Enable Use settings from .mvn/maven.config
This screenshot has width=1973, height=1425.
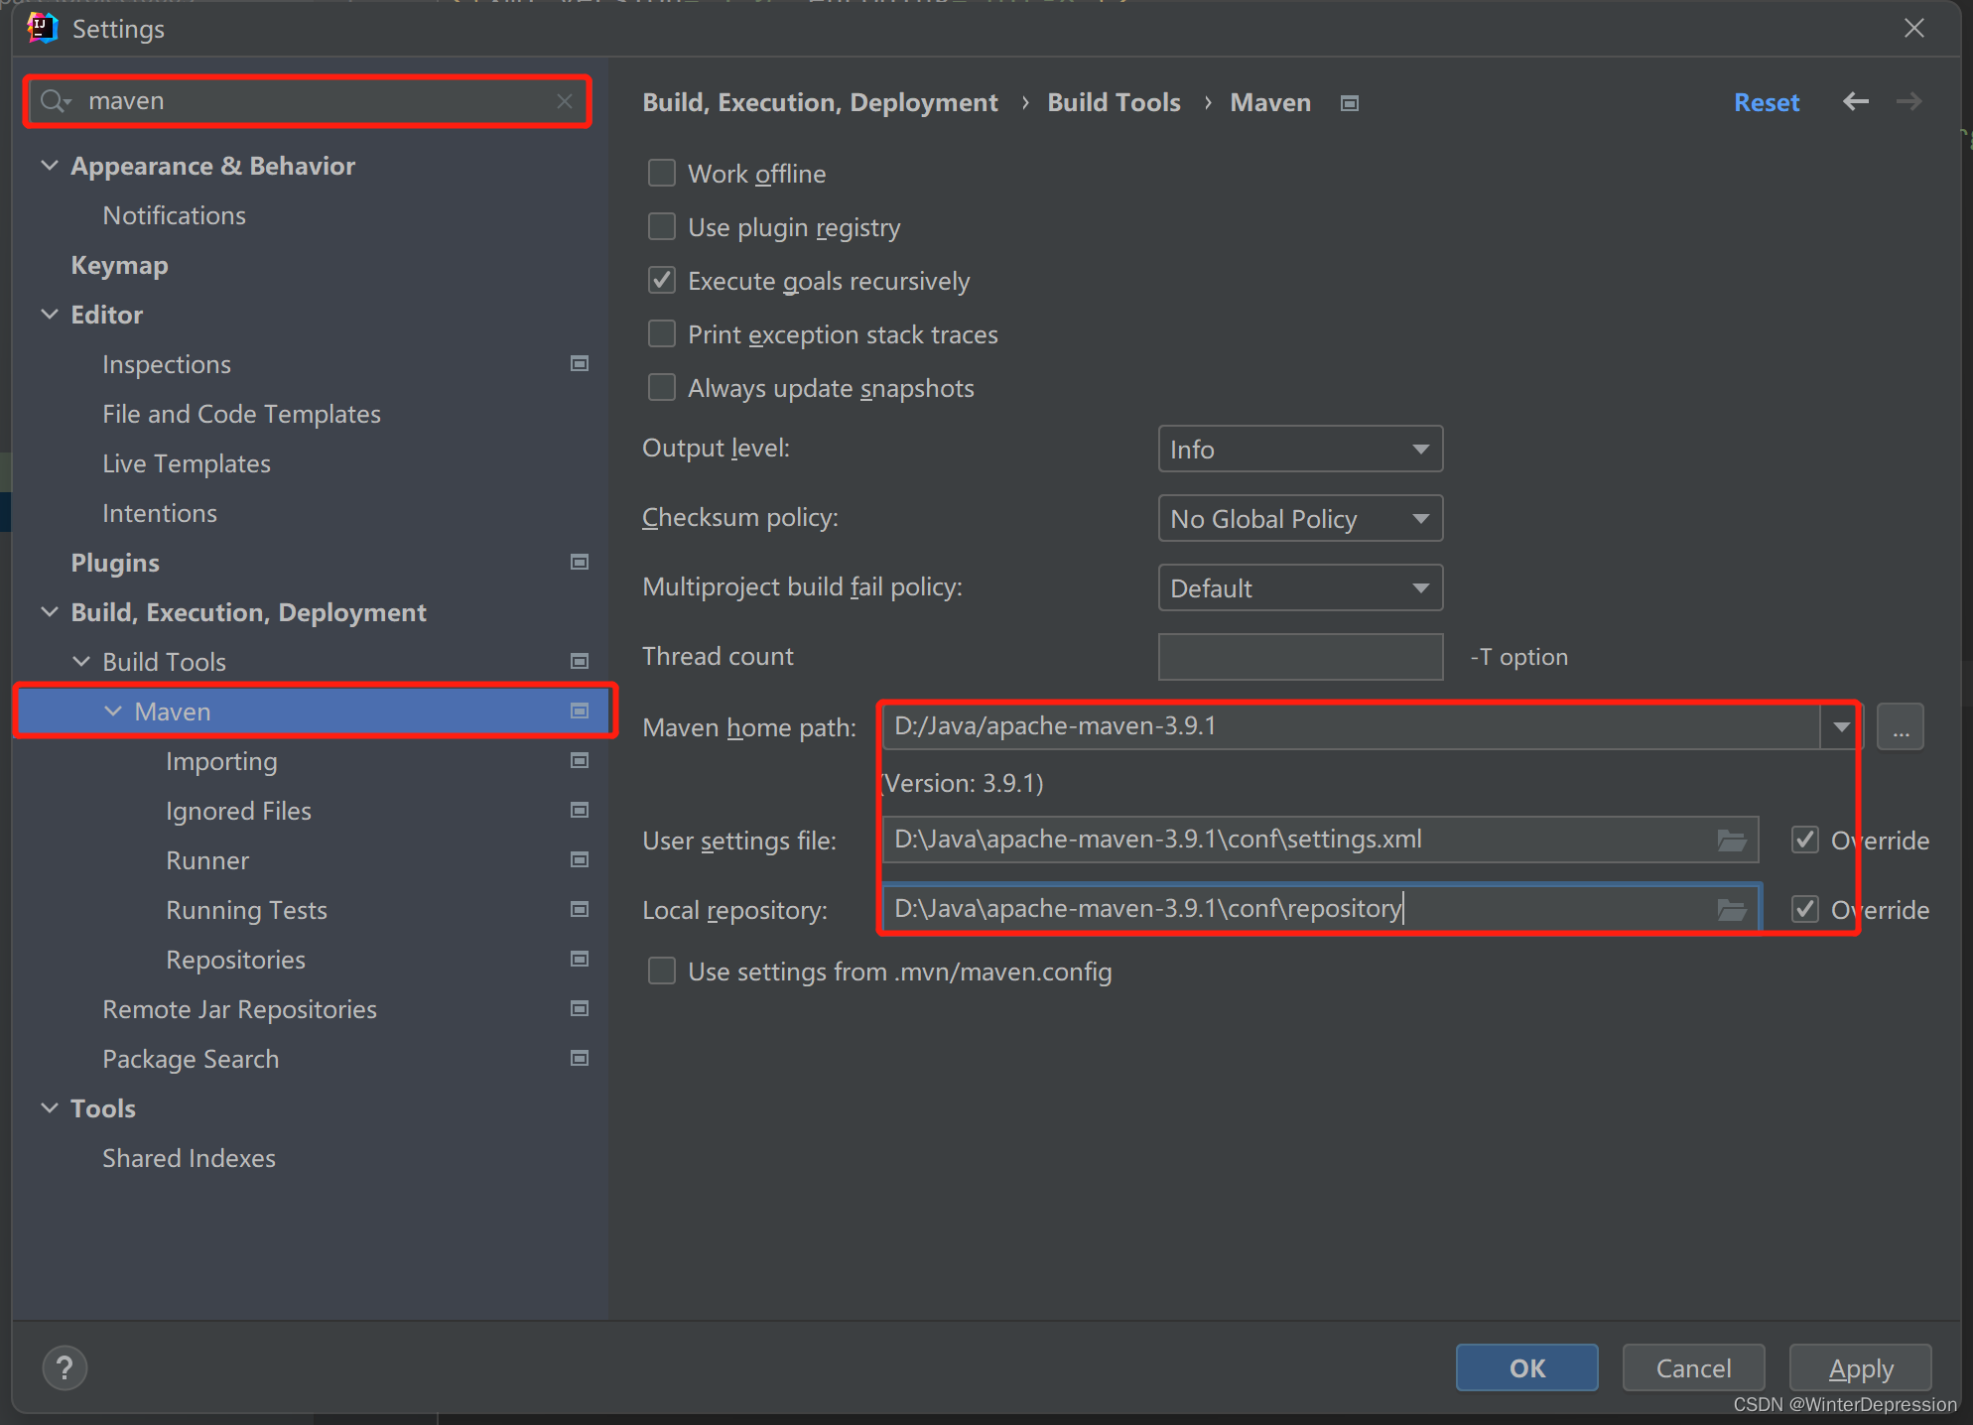662,971
